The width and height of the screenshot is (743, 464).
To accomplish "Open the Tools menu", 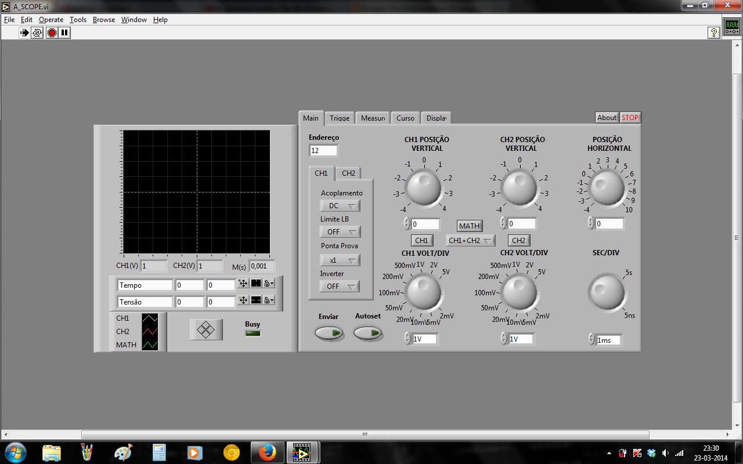I will tap(78, 20).
